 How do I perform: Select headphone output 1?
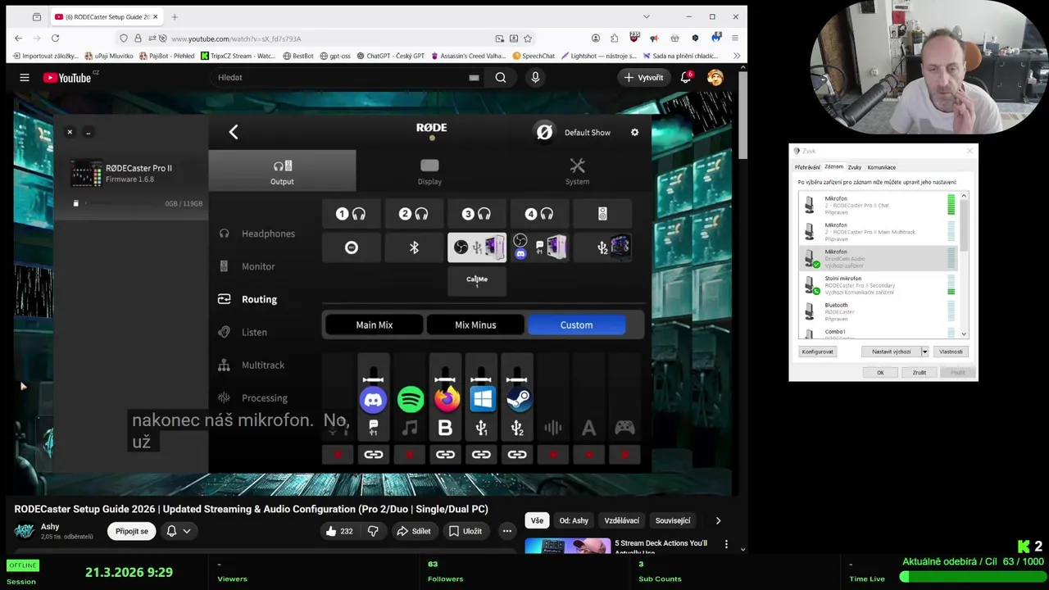coord(351,214)
